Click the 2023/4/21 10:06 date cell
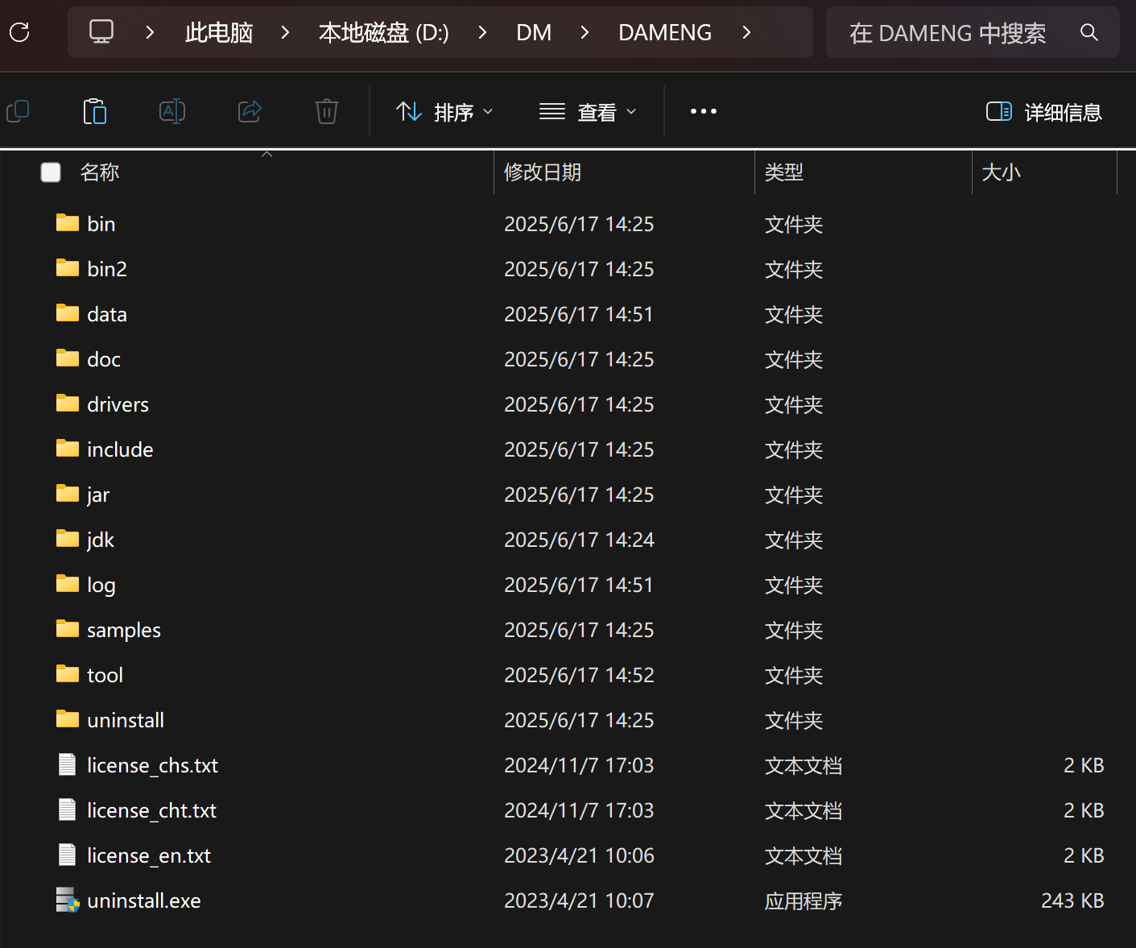Screen dimensions: 1136x948 click(579, 855)
